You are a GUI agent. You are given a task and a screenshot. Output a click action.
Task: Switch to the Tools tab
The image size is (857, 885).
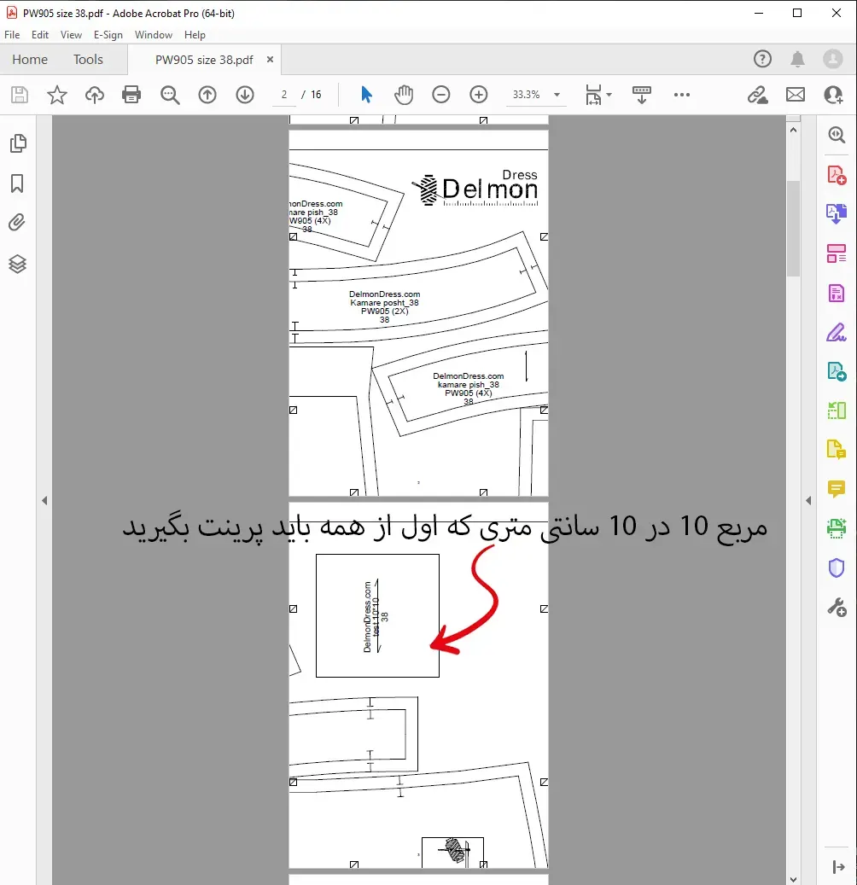tap(88, 60)
